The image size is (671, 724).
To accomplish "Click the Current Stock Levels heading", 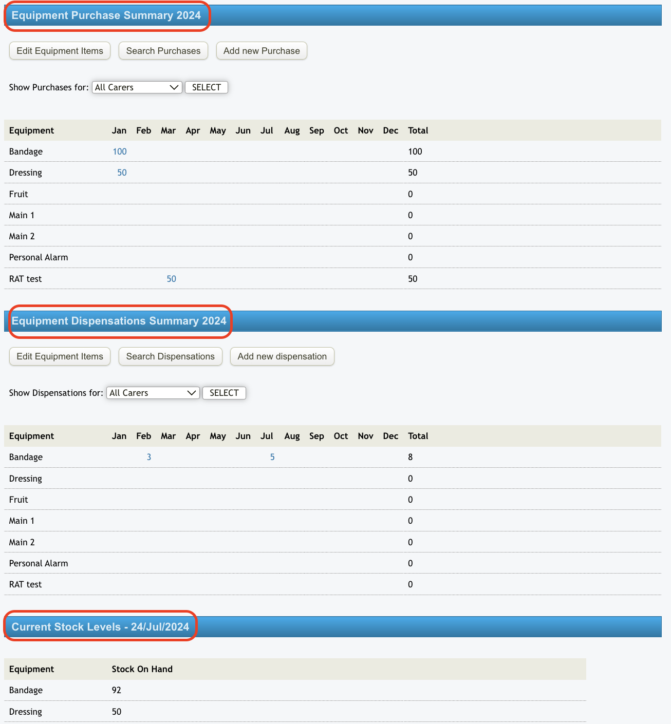I will point(101,627).
